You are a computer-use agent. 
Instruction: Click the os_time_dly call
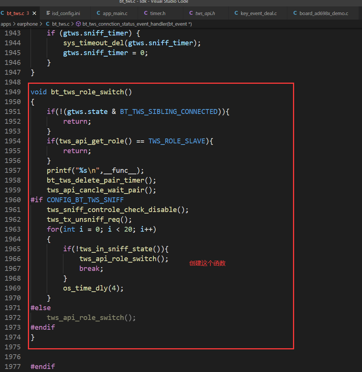85,288
